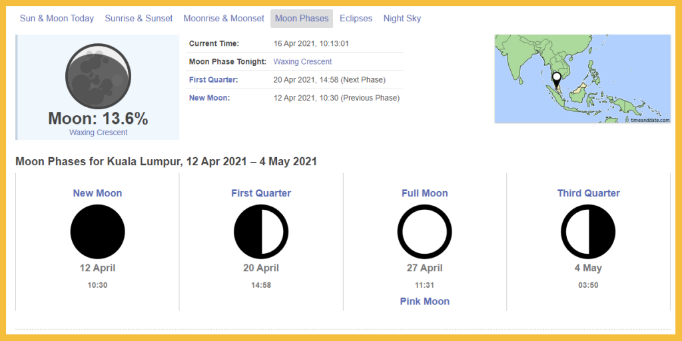Click the Third Quarter heading link

click(x=588, y=193)
